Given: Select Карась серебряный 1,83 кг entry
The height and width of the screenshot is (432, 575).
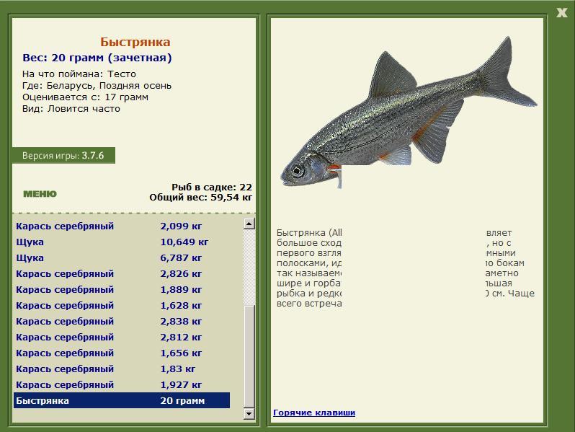Looking at the screenshot, I should [x=122, y=369].
